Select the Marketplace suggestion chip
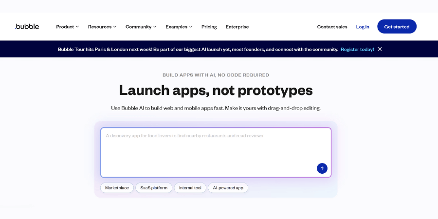The image size is (438, 219). [117, 188]
